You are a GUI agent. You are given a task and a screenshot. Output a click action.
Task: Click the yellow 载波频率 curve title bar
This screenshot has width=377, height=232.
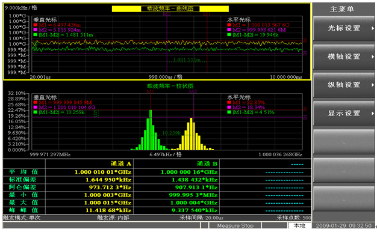tap(170, 9)
